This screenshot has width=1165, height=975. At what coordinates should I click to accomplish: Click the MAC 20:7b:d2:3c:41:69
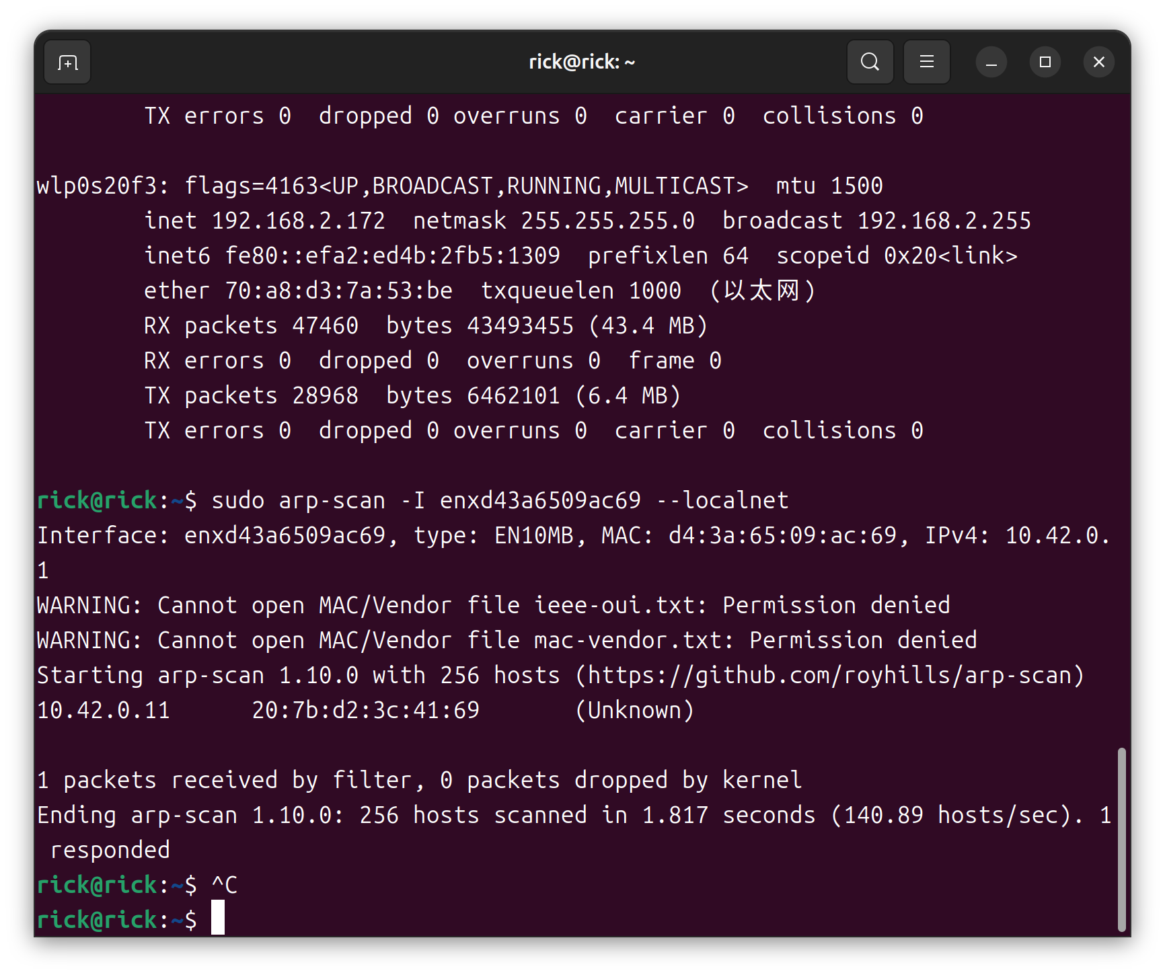pos(365,710)
